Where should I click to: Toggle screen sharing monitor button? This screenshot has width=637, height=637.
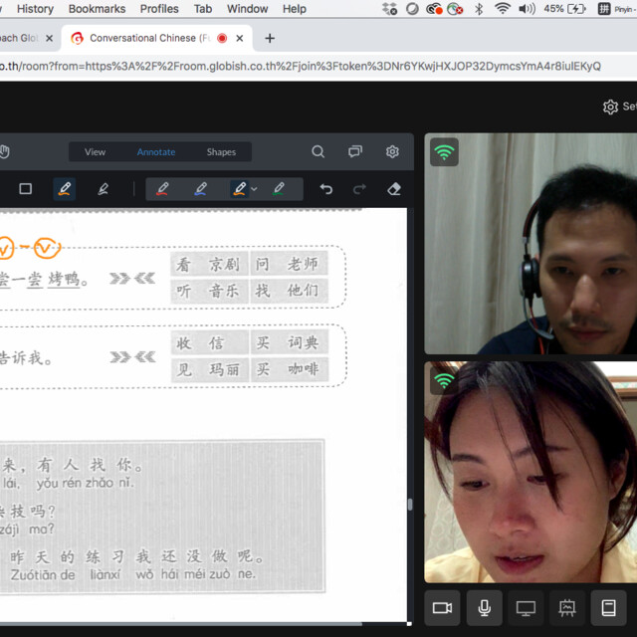click(x=526, y=608)
